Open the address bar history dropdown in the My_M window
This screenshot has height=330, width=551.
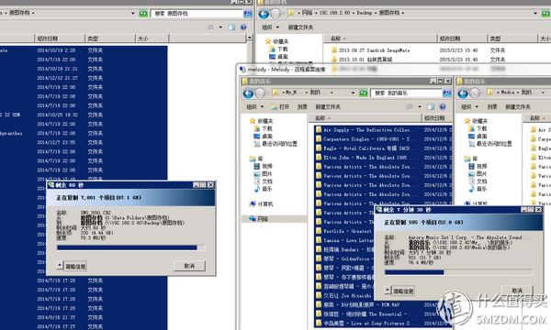pyautogui.click(x=354, y=93)
